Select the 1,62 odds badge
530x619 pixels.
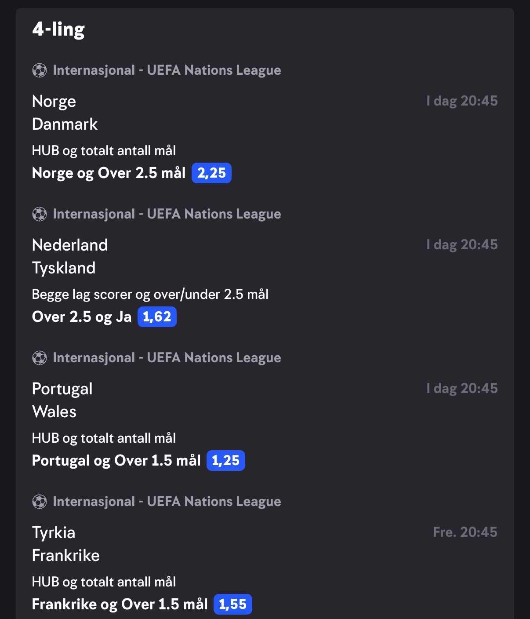[157, 317]
